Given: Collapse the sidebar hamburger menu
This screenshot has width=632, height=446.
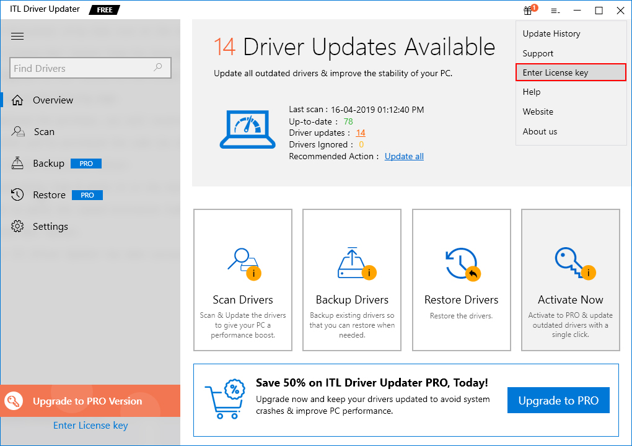Looking at the screenshot, I should [17, 37].
